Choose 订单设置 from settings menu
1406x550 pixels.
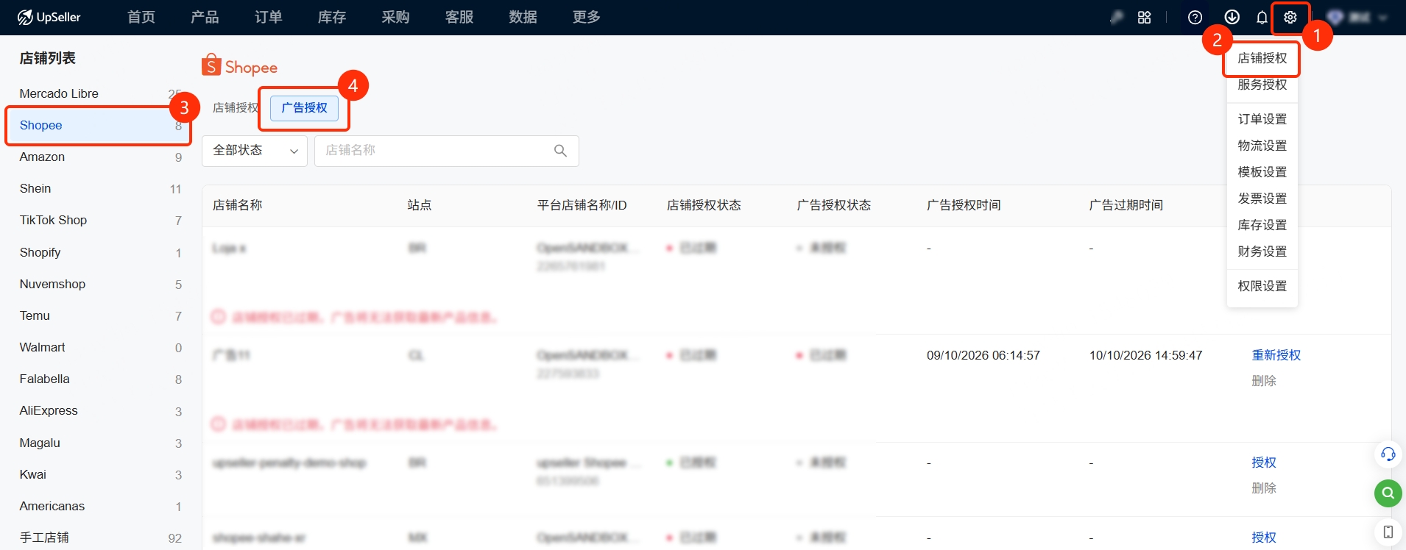point(1262,119)
